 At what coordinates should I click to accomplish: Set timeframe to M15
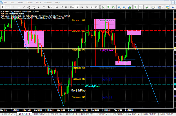67,7
